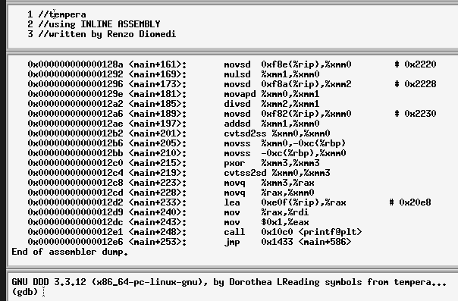
Task: Select cvtsd2ss instruction at main+201
Action: click(x=179, y=133)
